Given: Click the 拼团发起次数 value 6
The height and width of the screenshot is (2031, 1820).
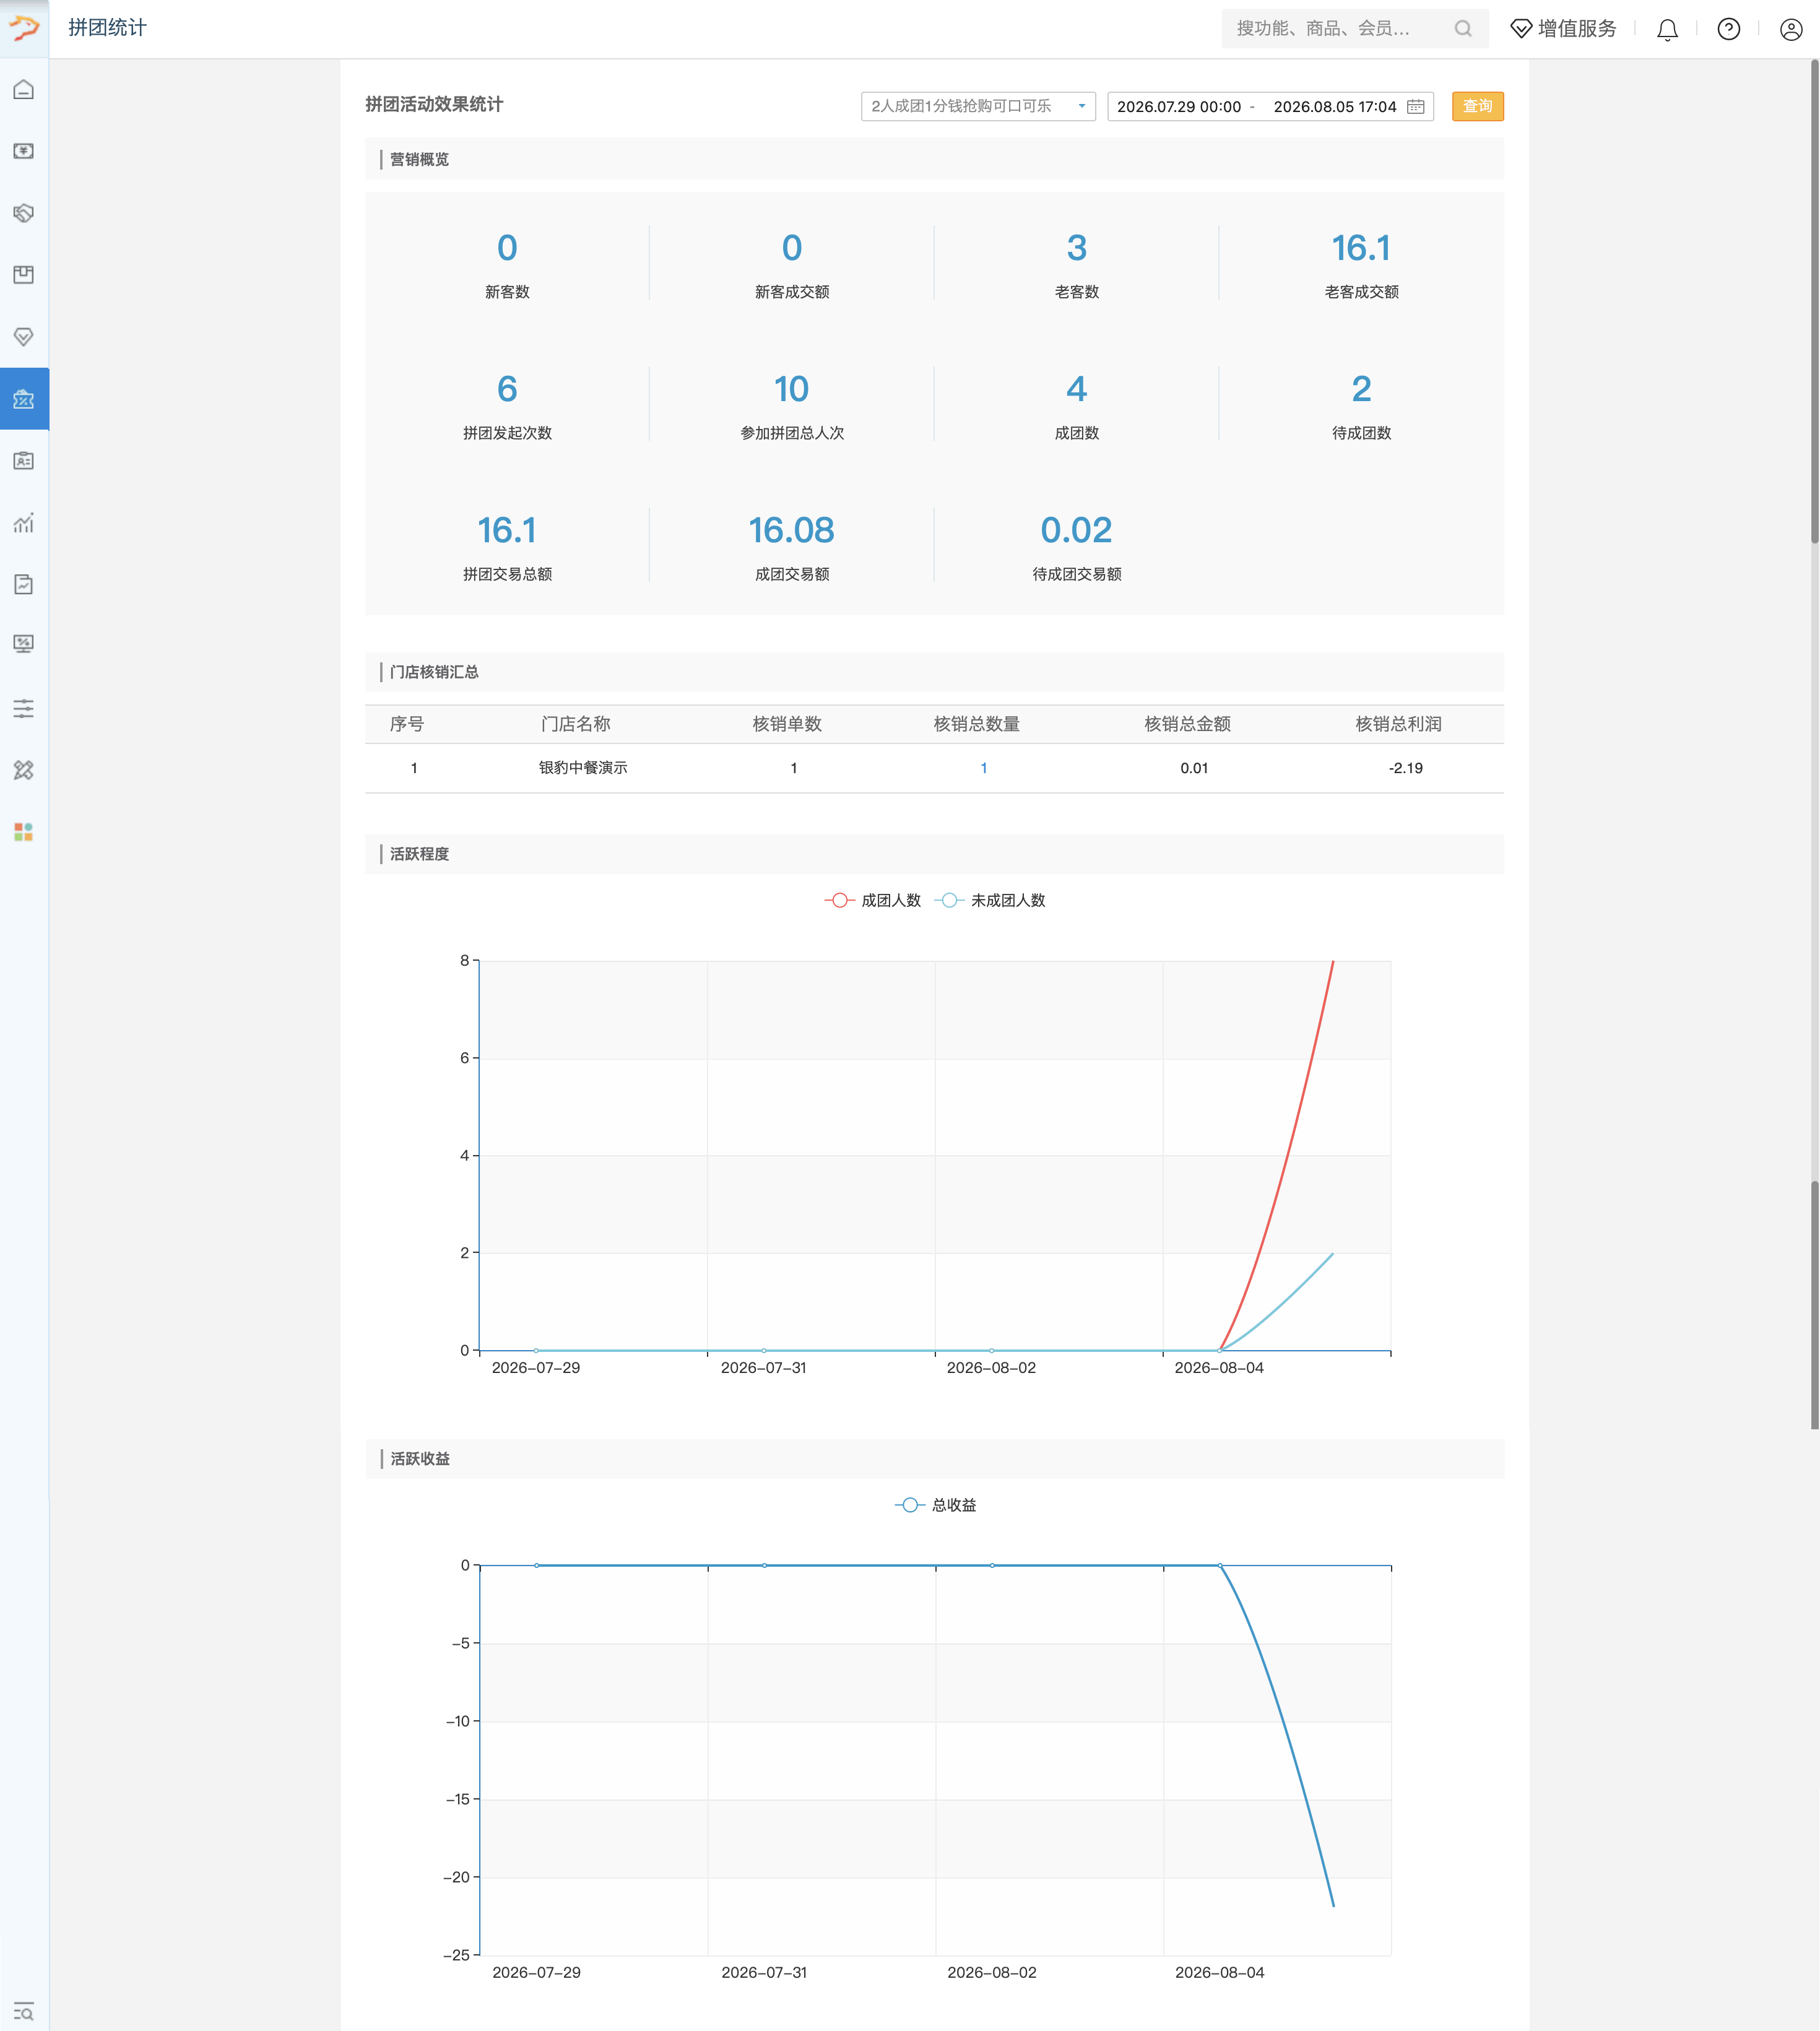Looking at the screenshot, I should pyautogui.click(x=507, y=388).
